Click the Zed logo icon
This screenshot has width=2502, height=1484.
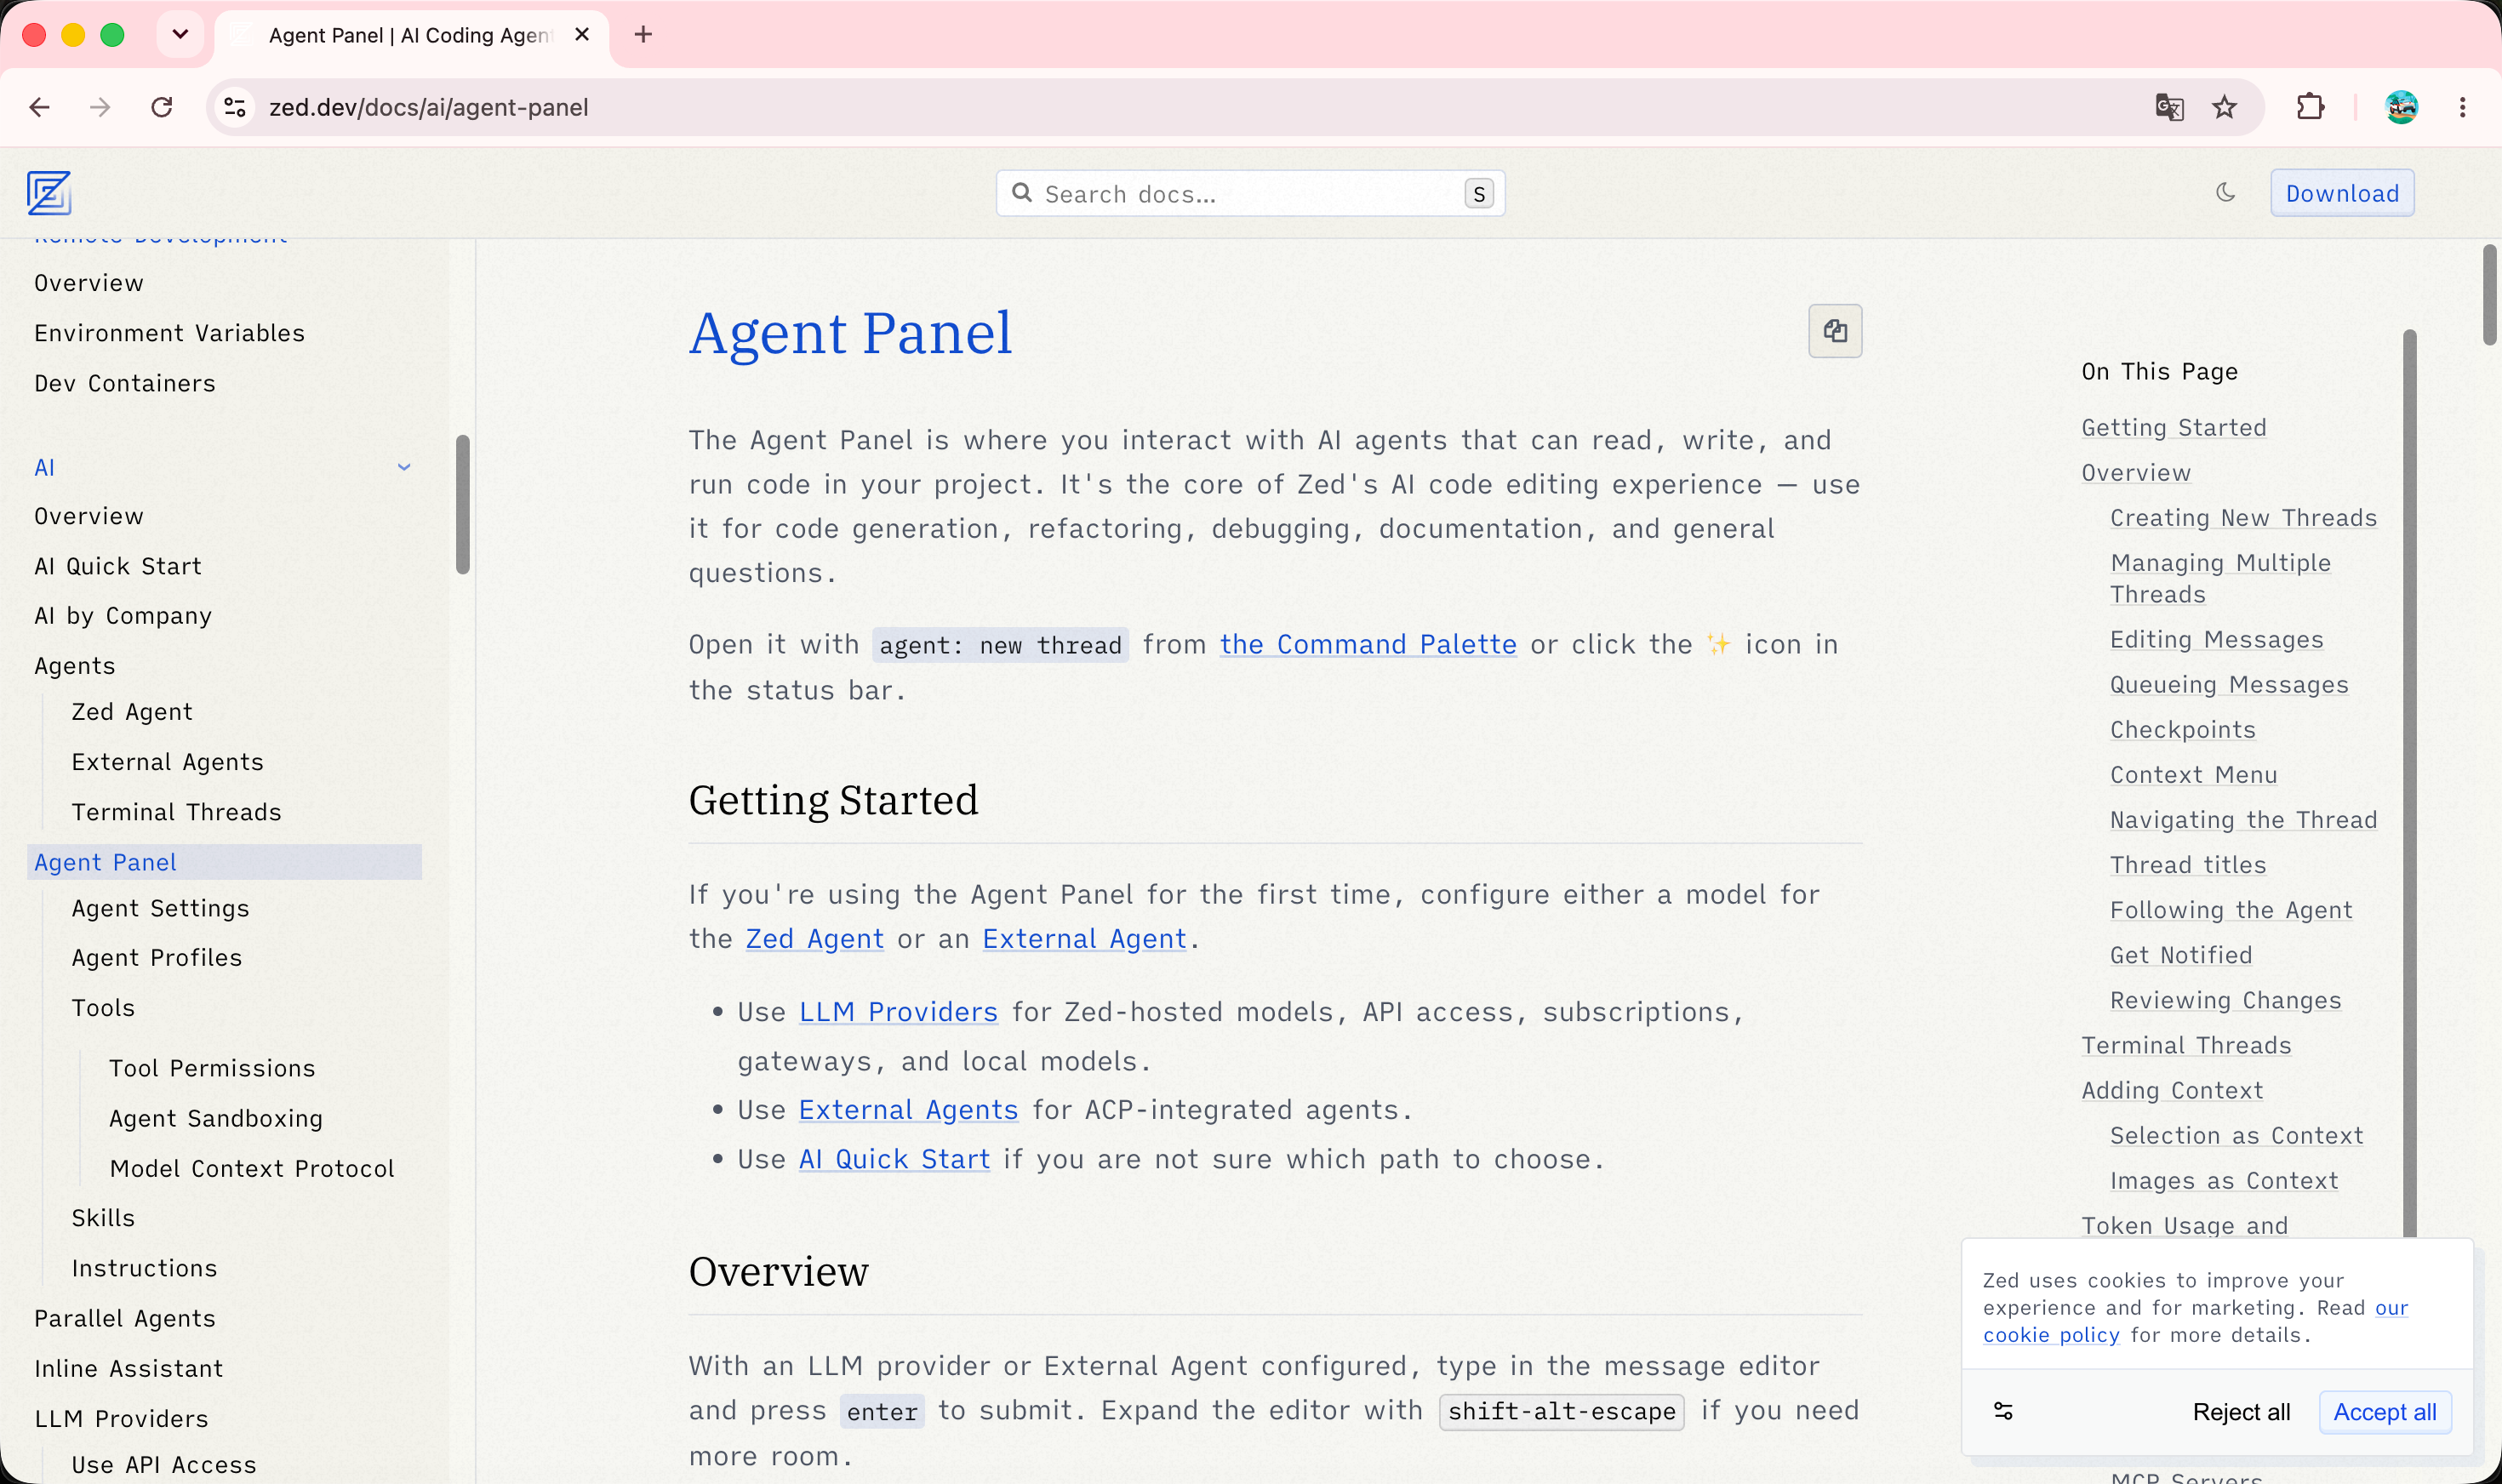(x=49, y=193)
